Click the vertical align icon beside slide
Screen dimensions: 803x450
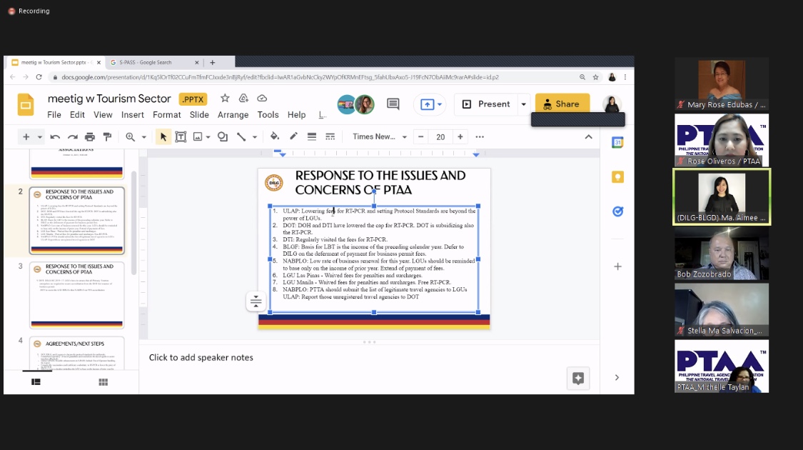point(256,301)
